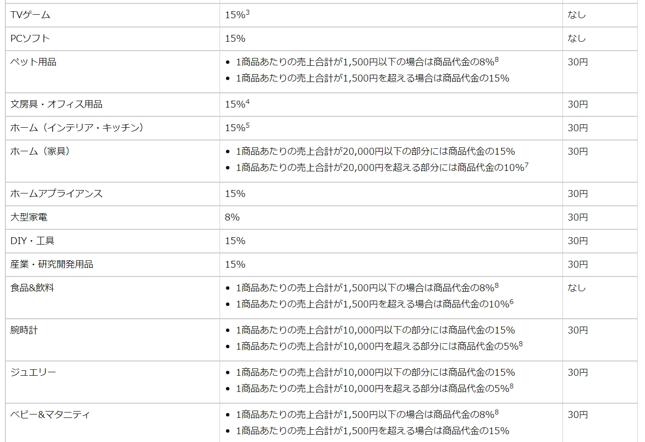Click footnote 6 in 食品&飲料 row

[511, 302]
